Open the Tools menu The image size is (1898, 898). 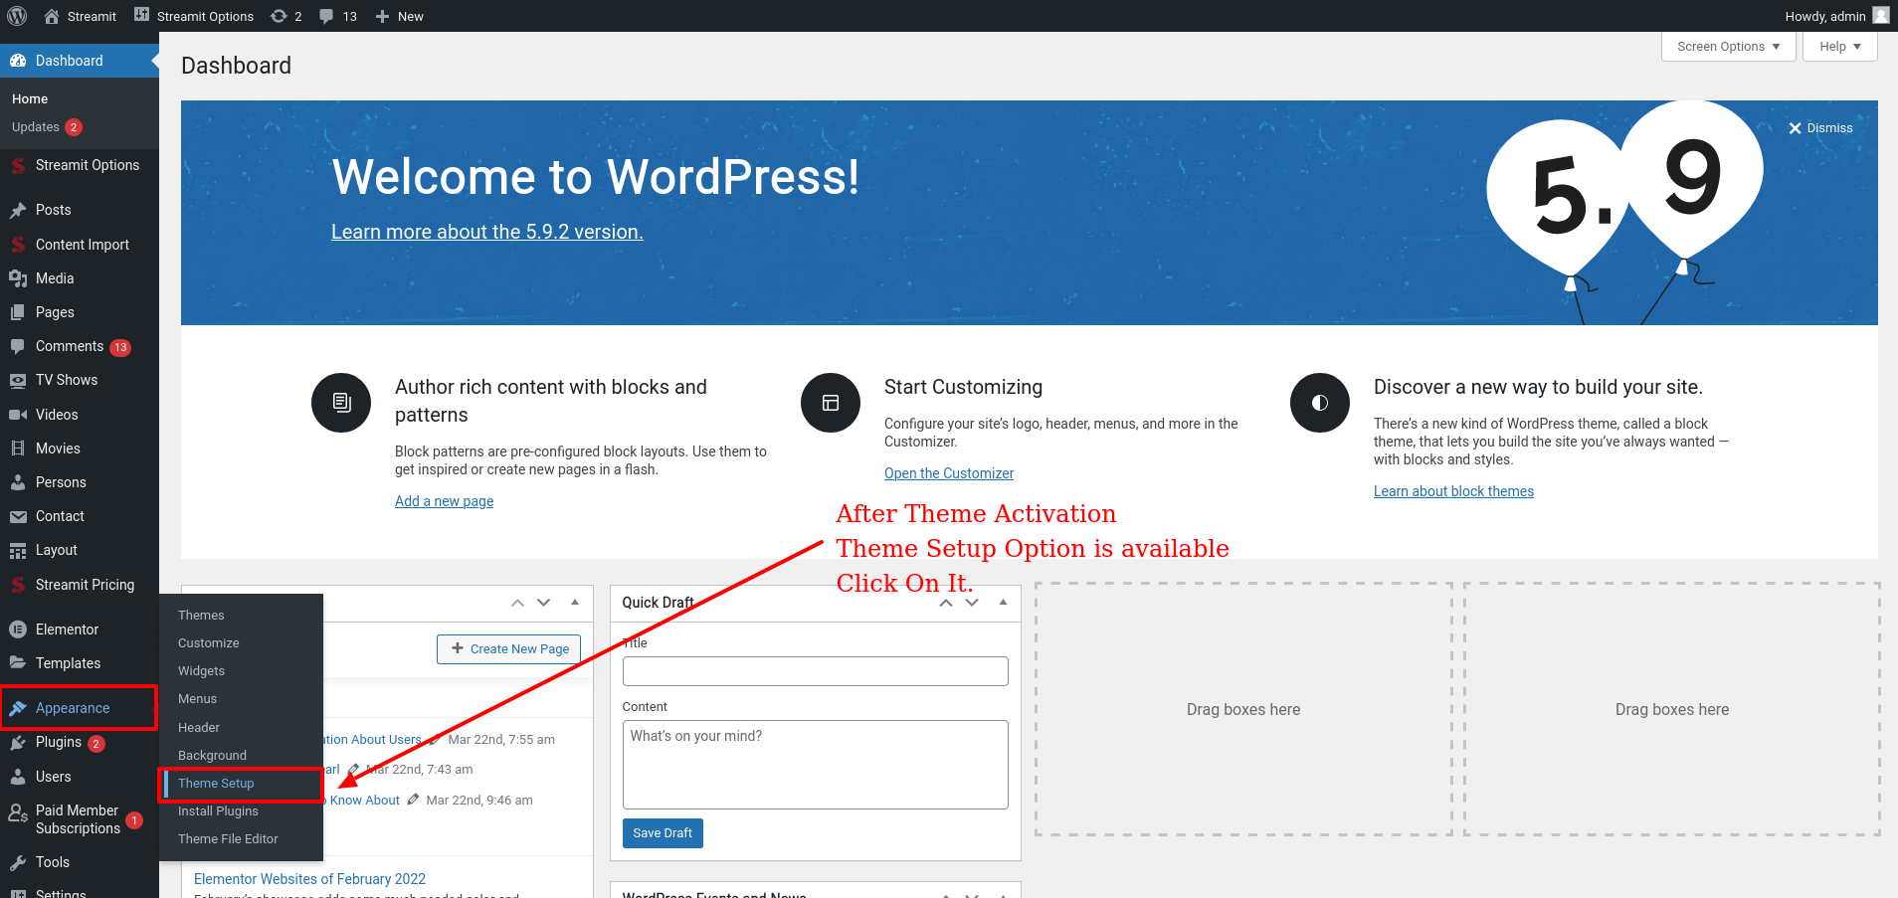coord(80,862)
